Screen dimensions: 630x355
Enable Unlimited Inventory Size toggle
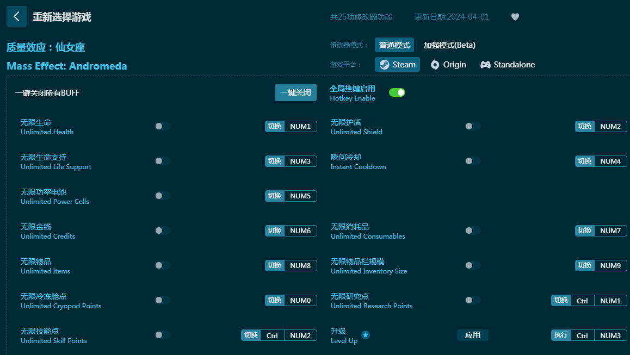pos(473,265)
